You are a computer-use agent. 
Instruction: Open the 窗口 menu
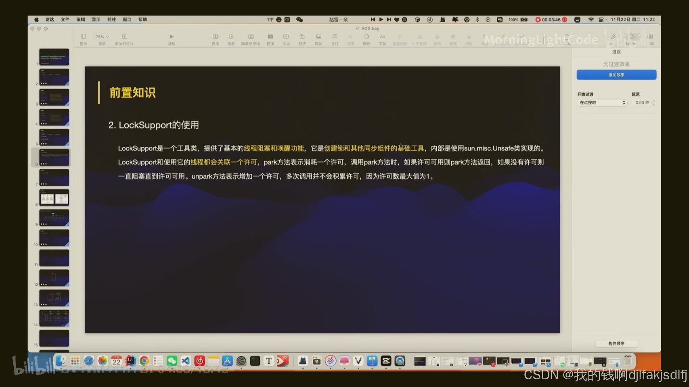(x=127, y=19)
